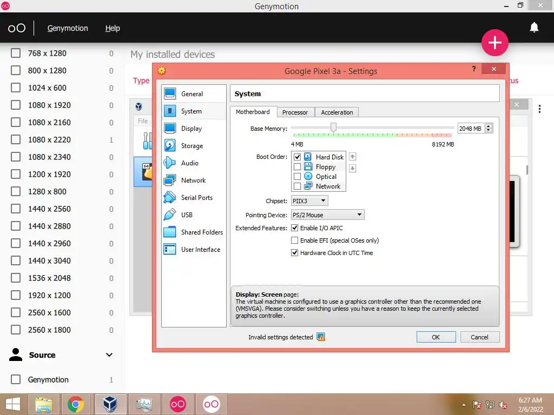Switch to the pink Genymotion taskbar icon
Viewport: 554px width, 415px height.
tap(177, 404)
